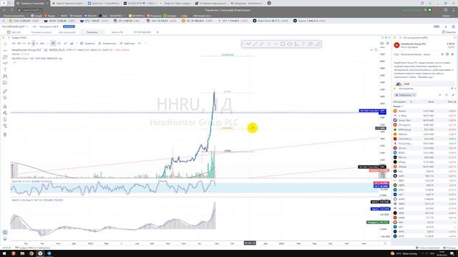The height and width of the screenshot is (257, 458).
Task: Collapse the indicator legend arrow under chart title
Action: coord(14,62)
